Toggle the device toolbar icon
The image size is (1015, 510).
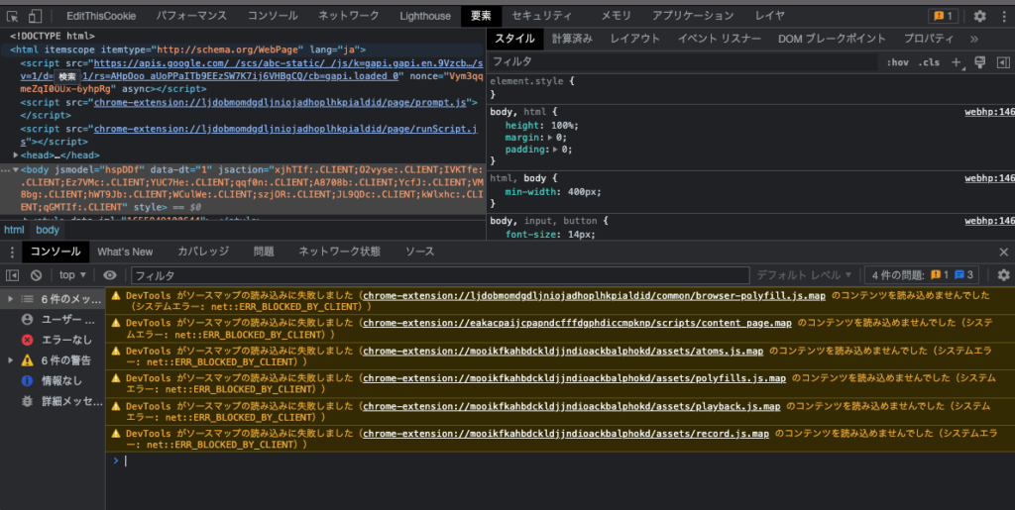pyautogui.click(x=35, y=16)
